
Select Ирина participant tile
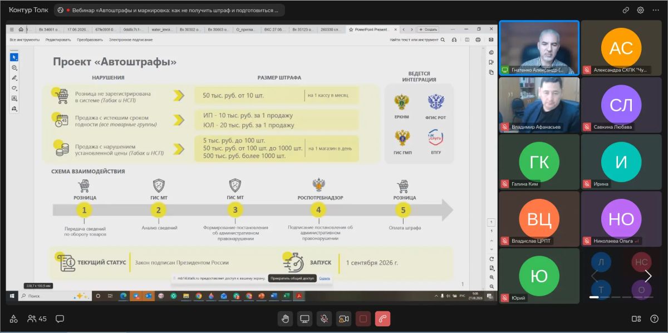pyautogui.click(x=621, y=161)
